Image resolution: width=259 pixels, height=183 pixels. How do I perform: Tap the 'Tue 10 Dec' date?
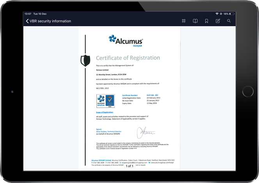coord(40,14)
